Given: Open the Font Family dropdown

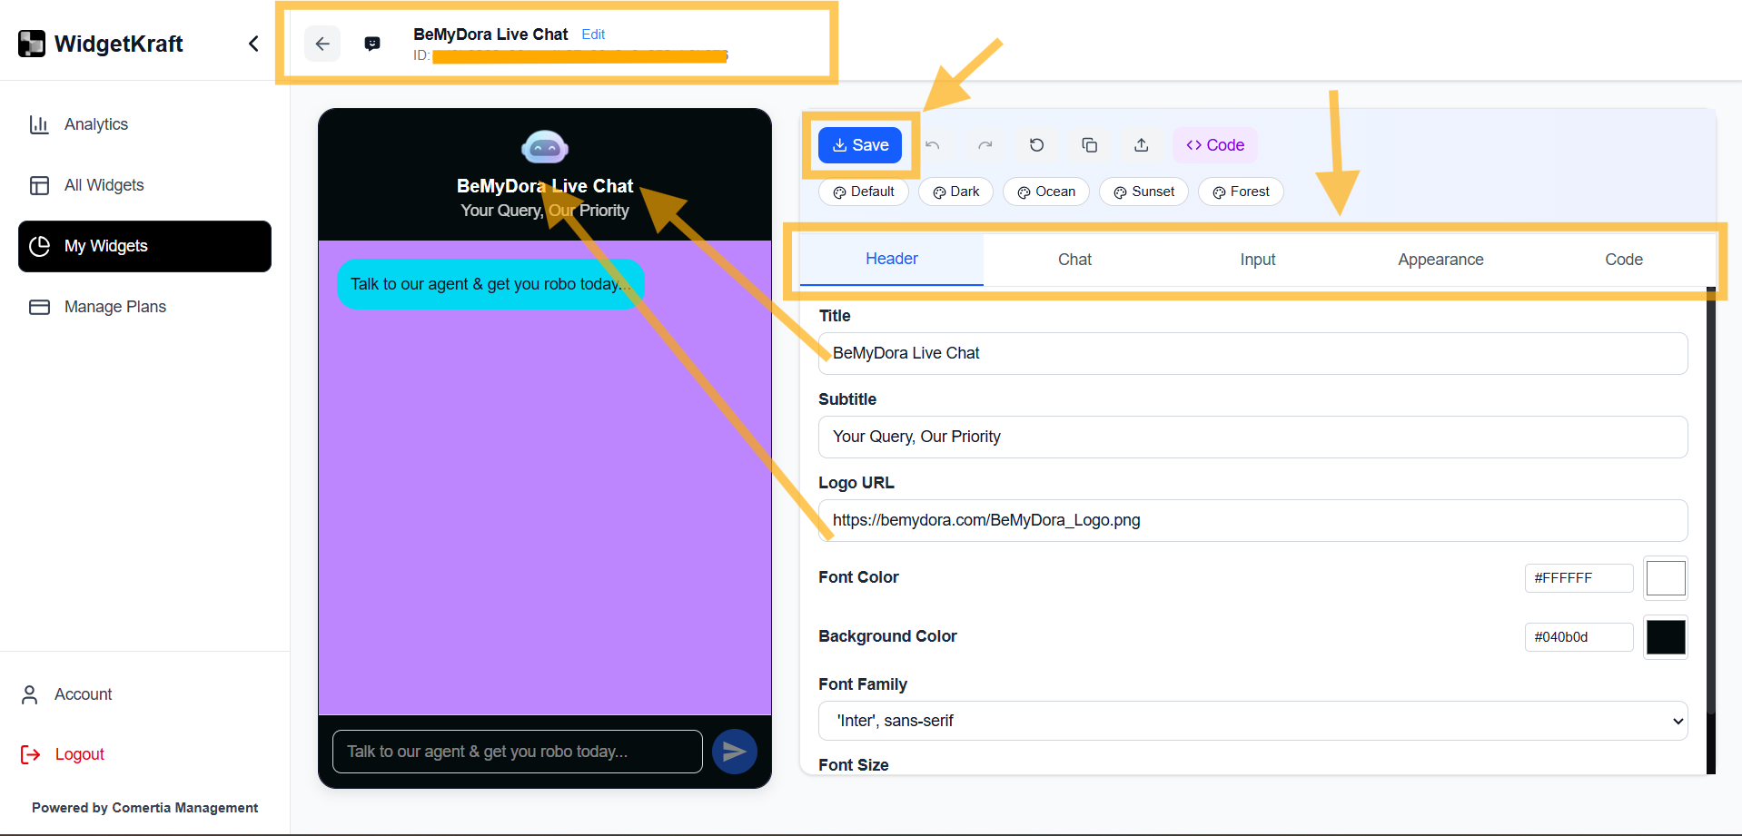Looking at the screenshot, I should [1252, 720].
